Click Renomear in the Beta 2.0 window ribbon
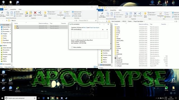This screenshot has height=100, width=179. click(40, 14)
